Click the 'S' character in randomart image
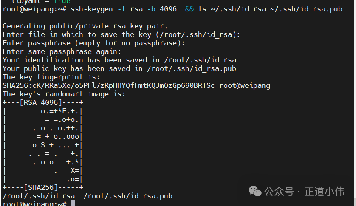 [42, 145]
